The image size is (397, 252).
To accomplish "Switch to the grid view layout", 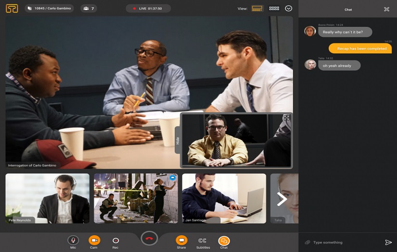I will tap(274, 8).
